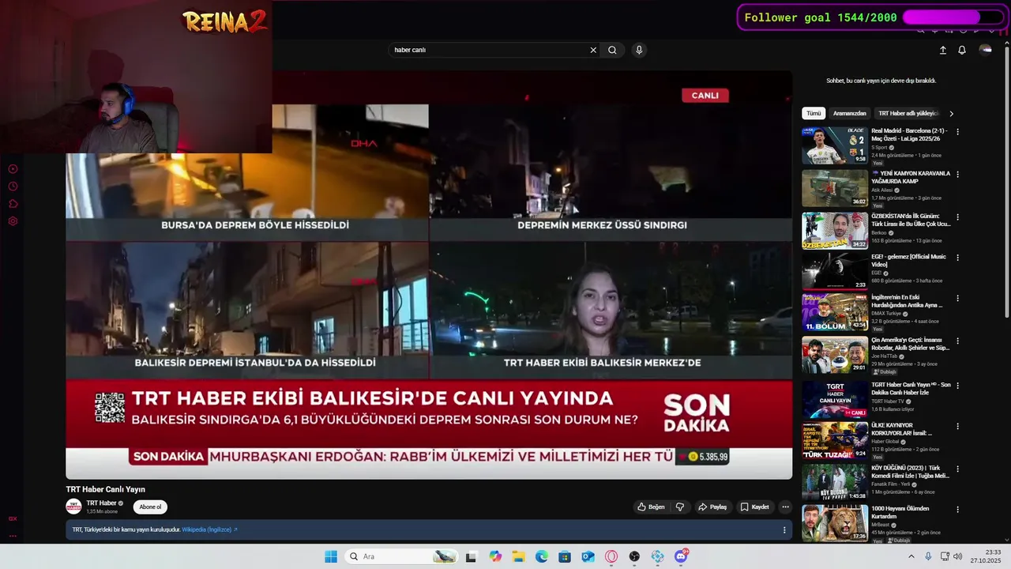Viewport: 1011px width, 569px height.
Task: Switch to Opera GX taskbar icon
Action: [611, 556]
